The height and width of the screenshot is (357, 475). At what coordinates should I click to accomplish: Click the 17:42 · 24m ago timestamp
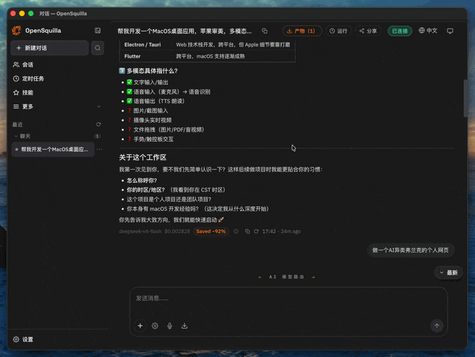tap(281, 231)
